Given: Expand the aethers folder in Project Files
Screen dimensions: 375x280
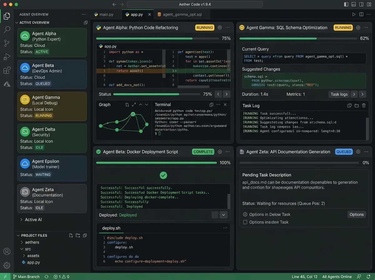Looking at the screenshot, I should [x=22, y=242].
